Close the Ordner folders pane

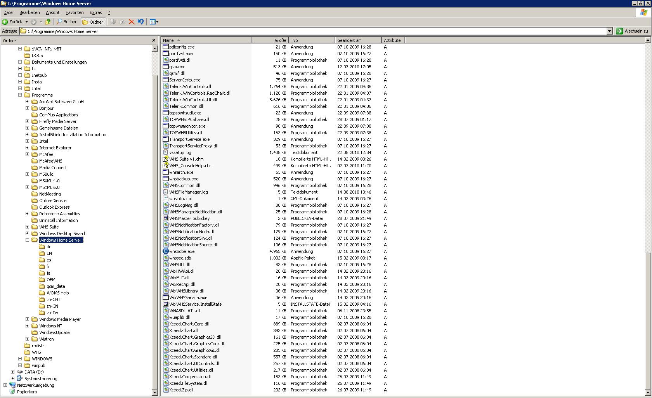tap(154, 40)
